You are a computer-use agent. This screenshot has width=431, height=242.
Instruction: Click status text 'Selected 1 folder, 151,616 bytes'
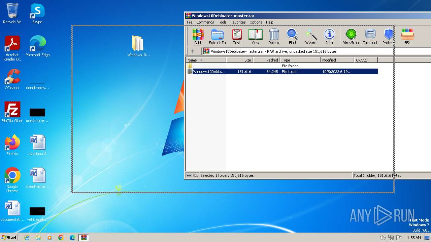click(227, 175)
